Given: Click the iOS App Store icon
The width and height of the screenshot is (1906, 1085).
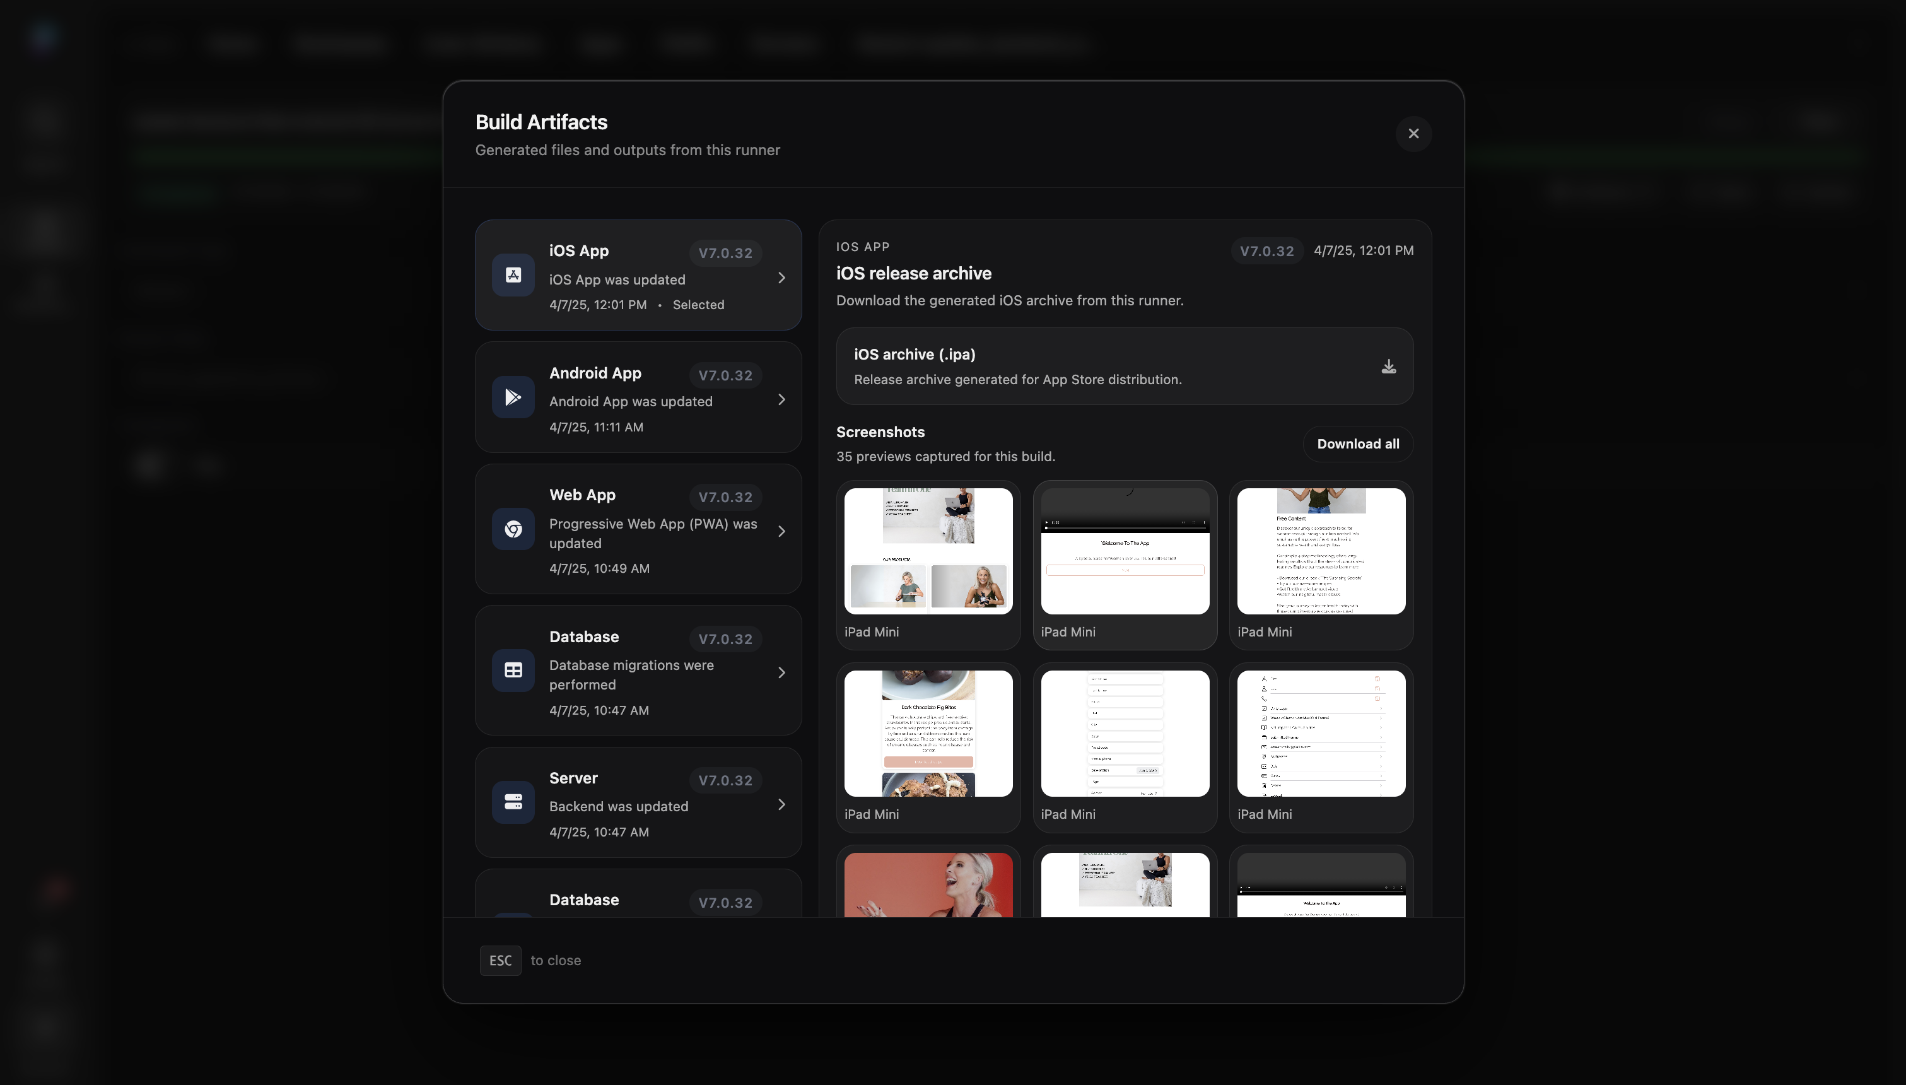Looking at the screenshot, I should coord(513,275).
